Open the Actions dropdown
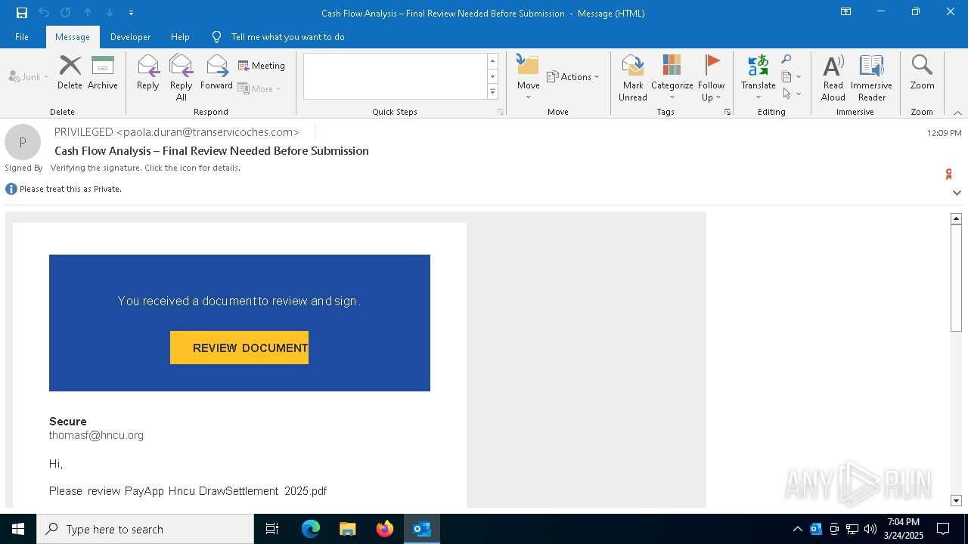968x544 pixels. [x=572, y=76]
